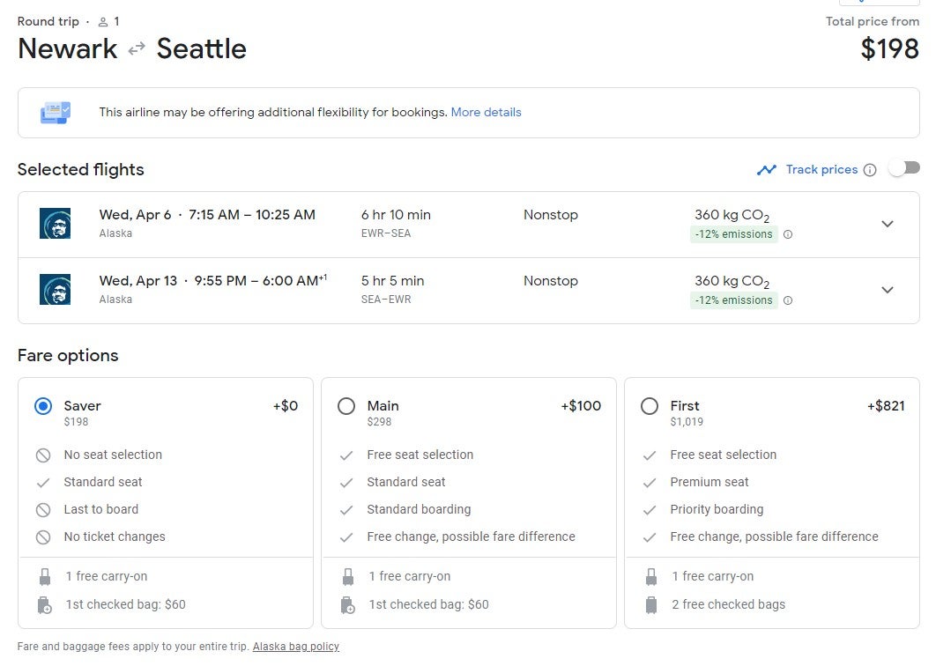This screenshot has height=666, width=936.
Task: Click the 'Saver' fare title
Action: (82, 406)
